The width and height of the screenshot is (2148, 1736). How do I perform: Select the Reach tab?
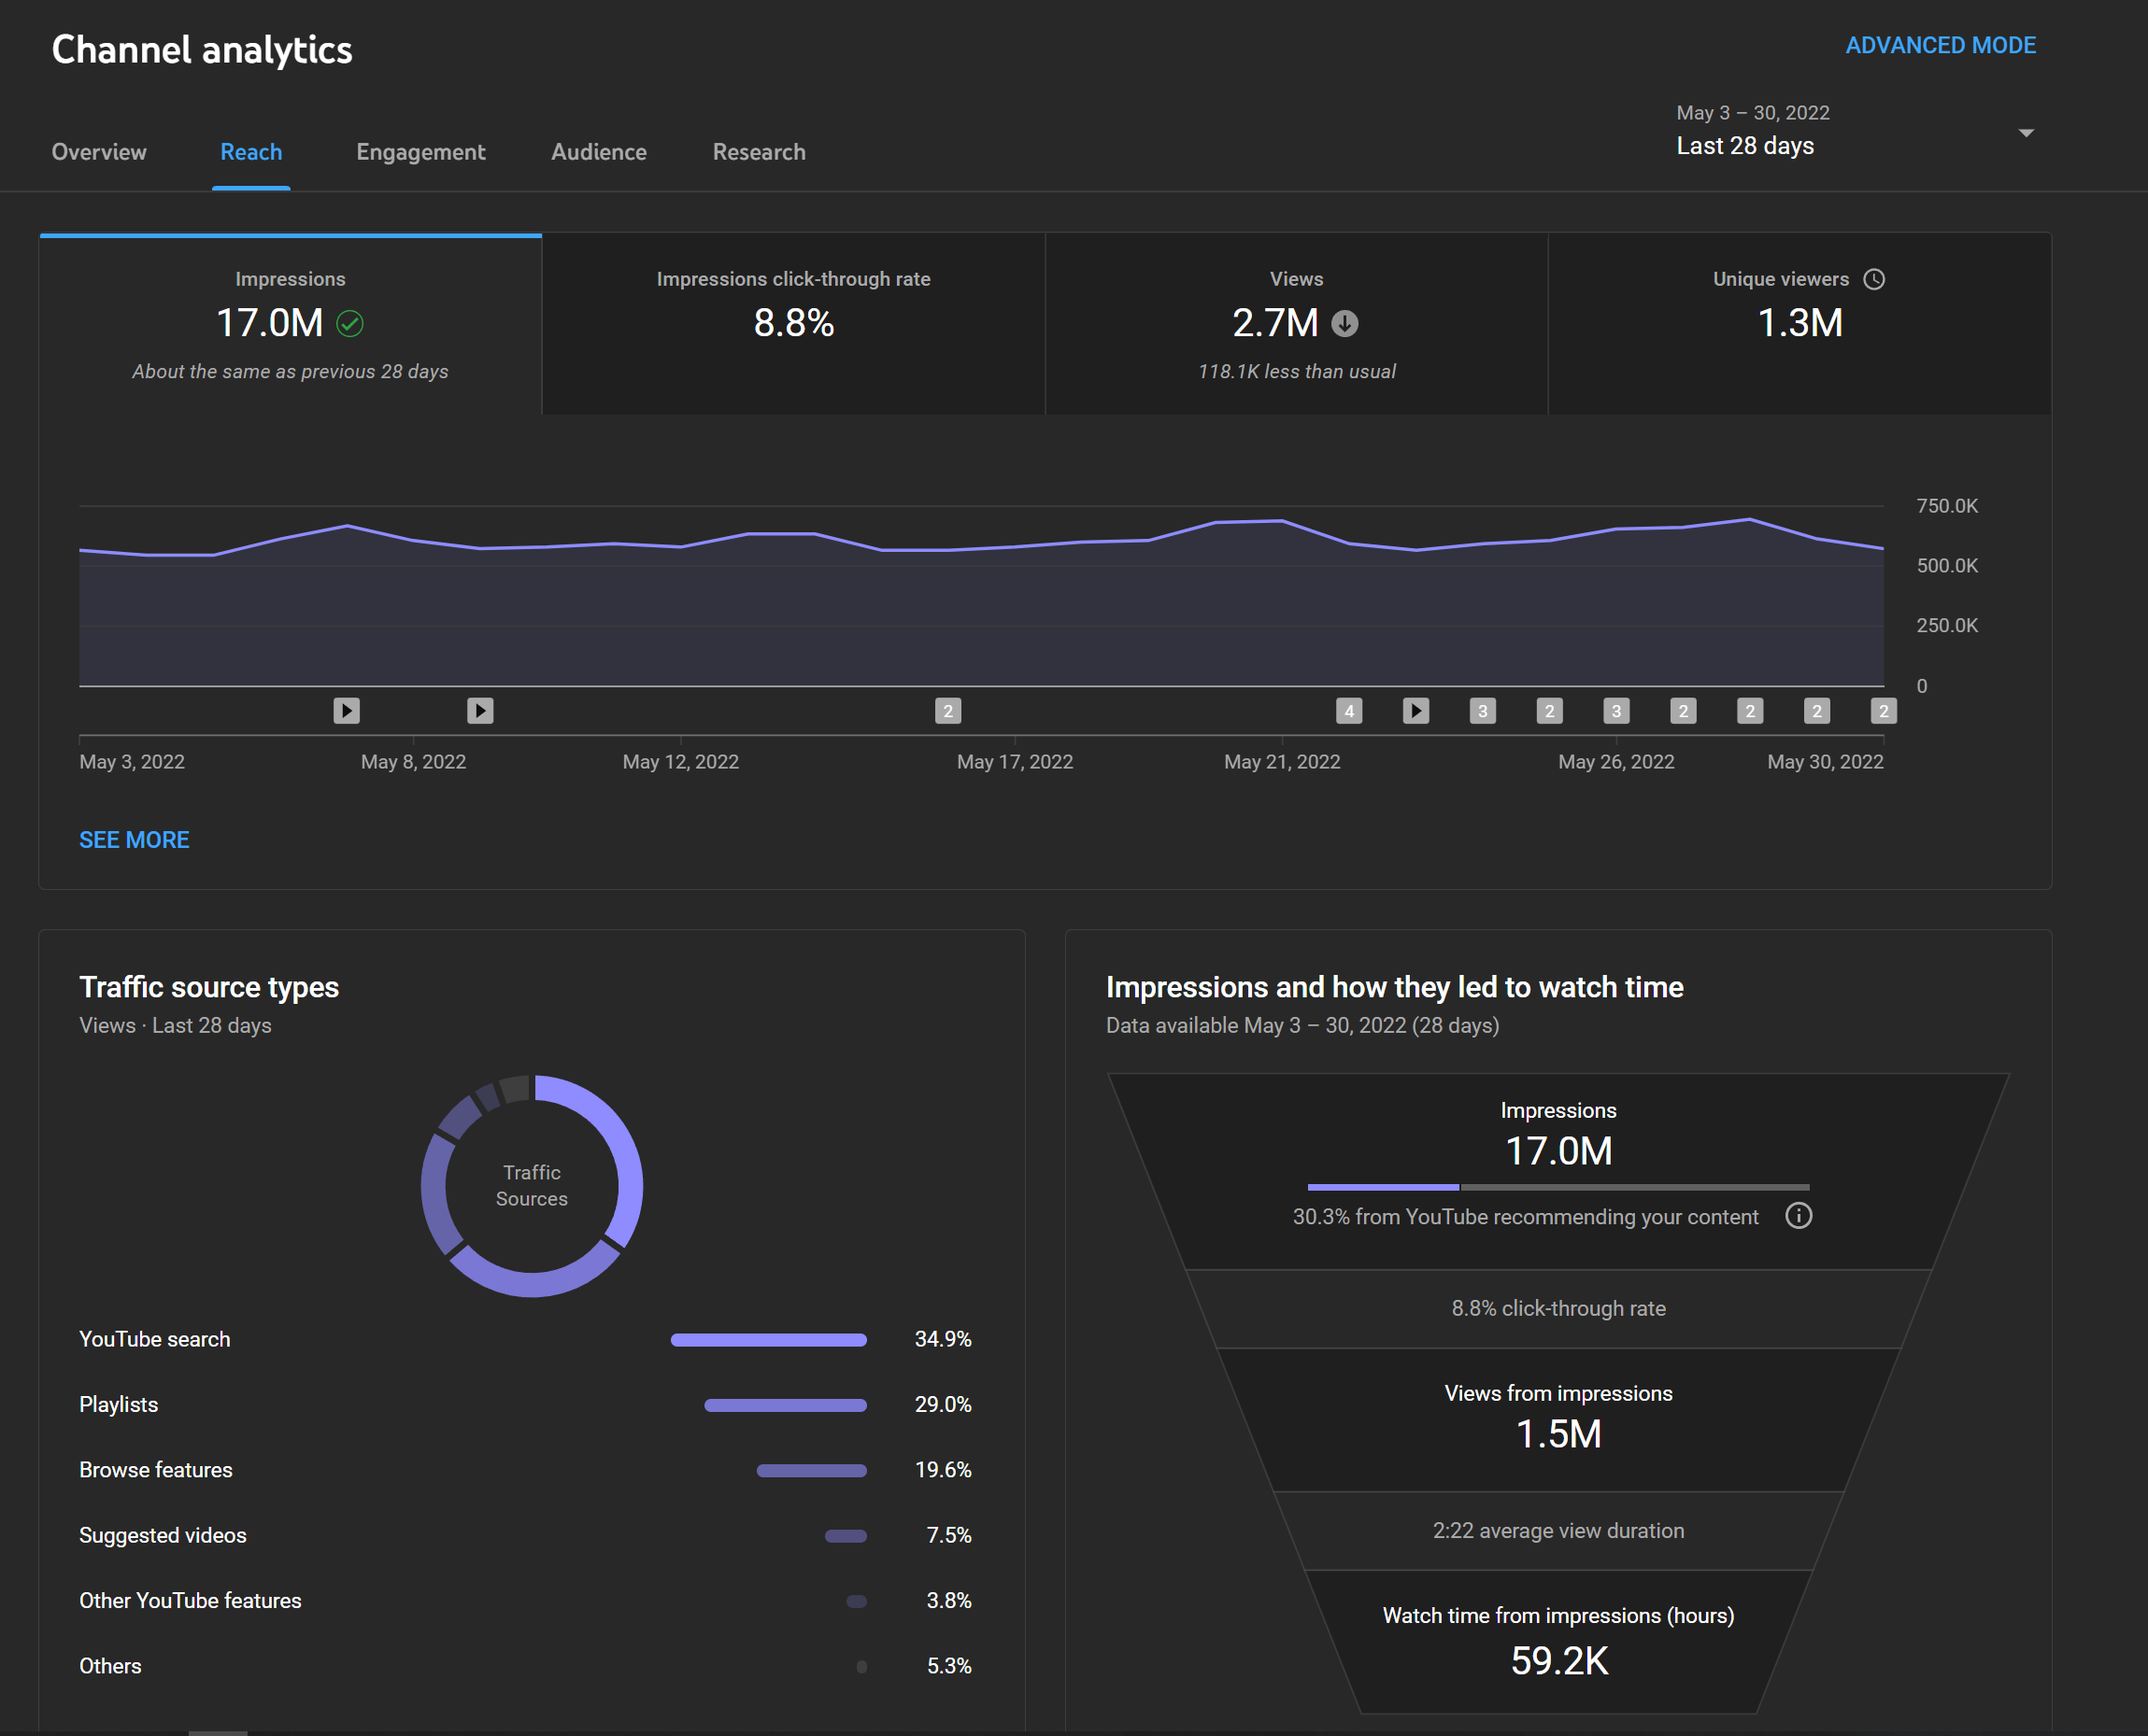coord(251,152)
